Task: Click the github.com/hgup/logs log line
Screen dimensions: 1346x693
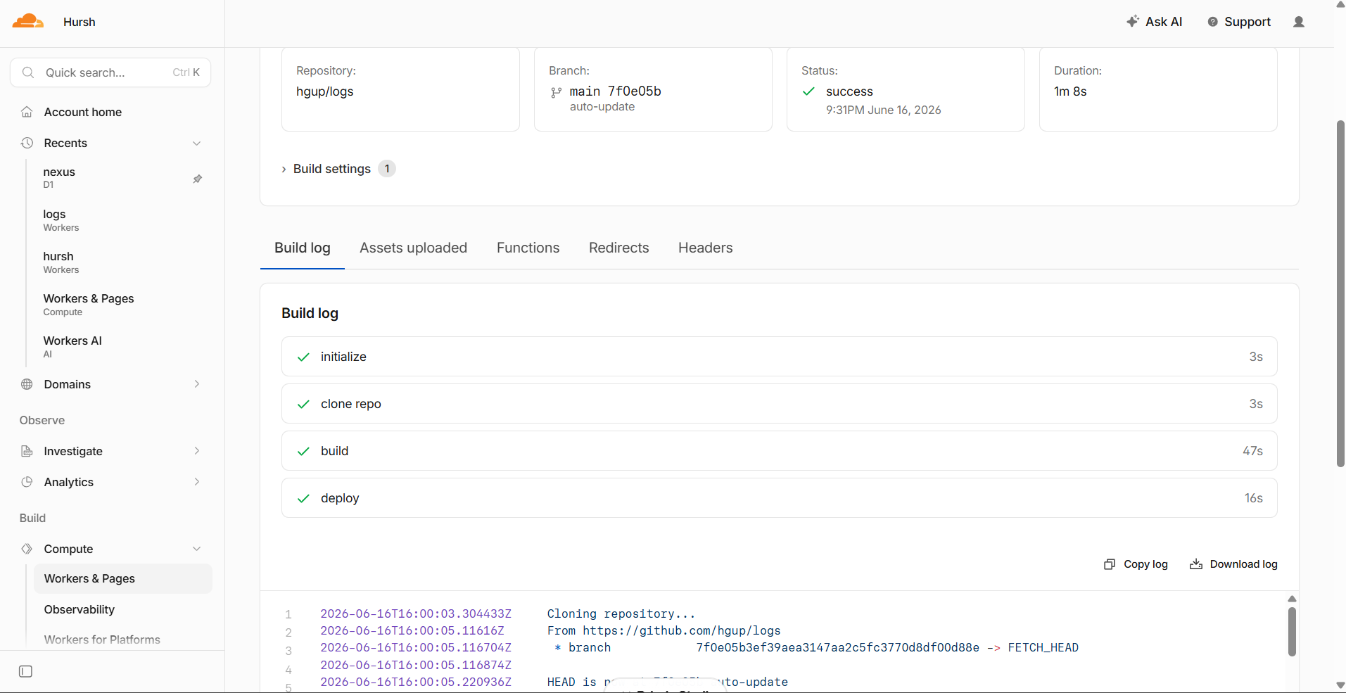Action: [664, 631]
